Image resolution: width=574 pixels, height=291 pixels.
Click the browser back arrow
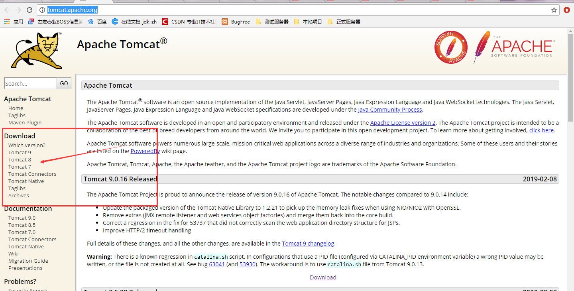[x=7, y=10]
